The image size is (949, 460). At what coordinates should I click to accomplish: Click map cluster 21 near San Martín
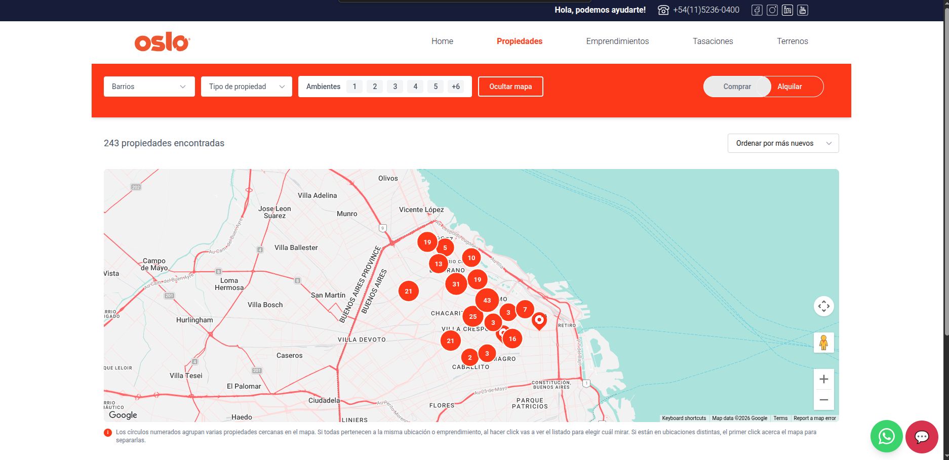point(409,291)
